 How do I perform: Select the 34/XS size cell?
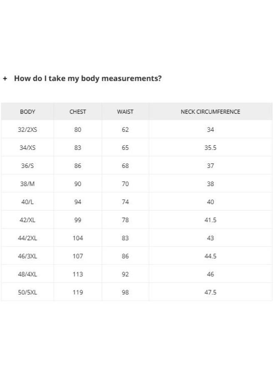[x=27, y=147]
